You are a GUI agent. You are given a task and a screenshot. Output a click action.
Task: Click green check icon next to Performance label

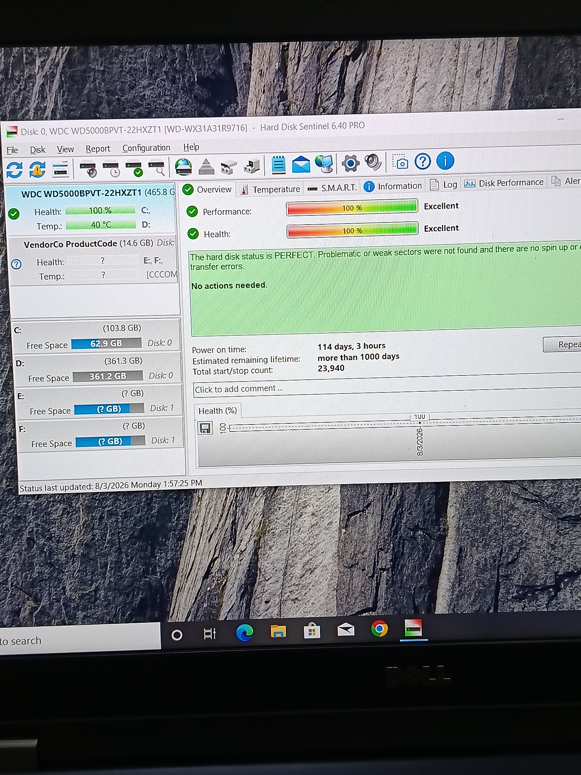tap(192, 211)
